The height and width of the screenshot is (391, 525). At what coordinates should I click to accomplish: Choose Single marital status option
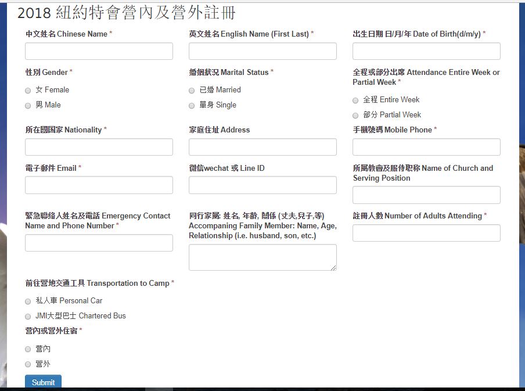[192, 106]
